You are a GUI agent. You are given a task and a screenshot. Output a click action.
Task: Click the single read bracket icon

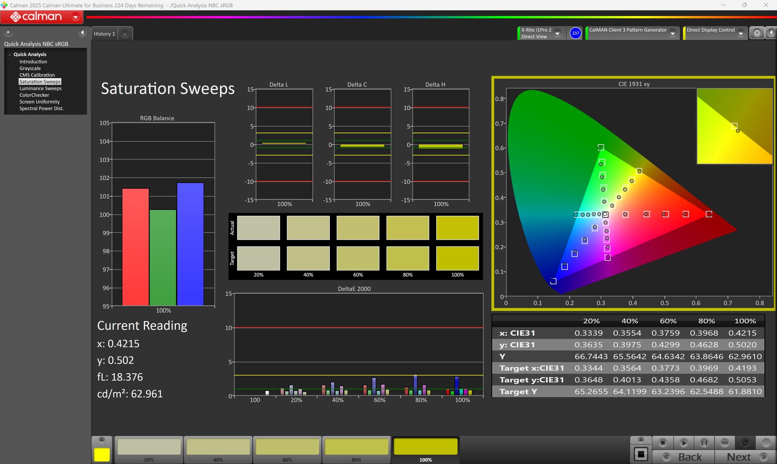(x=704, y=443)
